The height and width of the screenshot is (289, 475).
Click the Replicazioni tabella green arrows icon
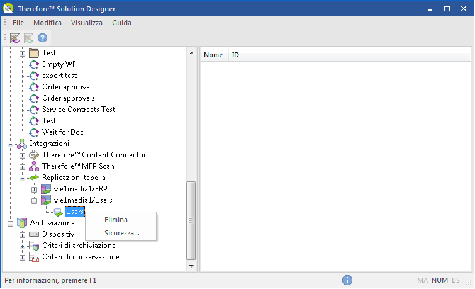pyautogui.click(x=34, y=178)
